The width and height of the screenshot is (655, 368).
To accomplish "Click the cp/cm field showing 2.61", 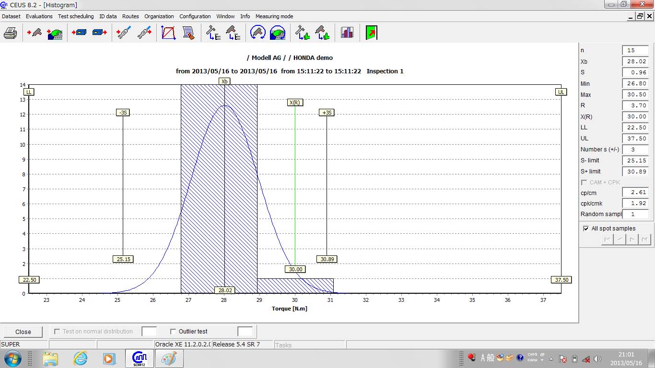I will tap(635, 192).
